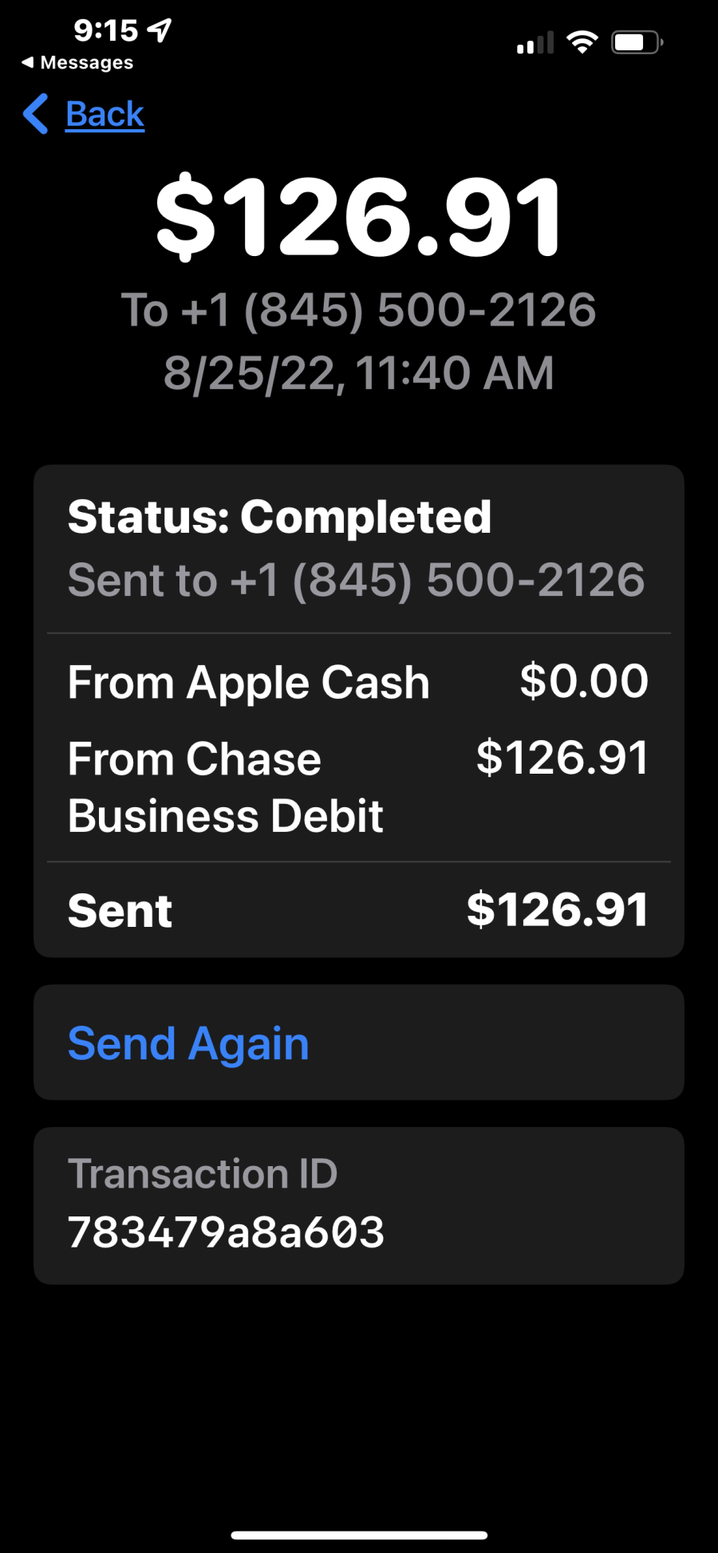Image resolution: width=718 pixels, height=1553 pixels.
Task: Tap the From Apple Cash row
Action: point(359,682)
